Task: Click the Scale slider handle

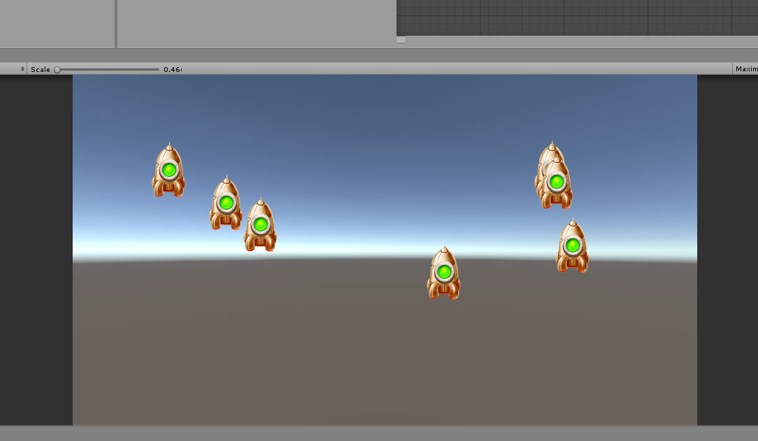Action: click(57, 69)
